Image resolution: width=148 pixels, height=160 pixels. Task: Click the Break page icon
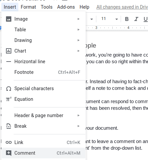click(9, 126)
